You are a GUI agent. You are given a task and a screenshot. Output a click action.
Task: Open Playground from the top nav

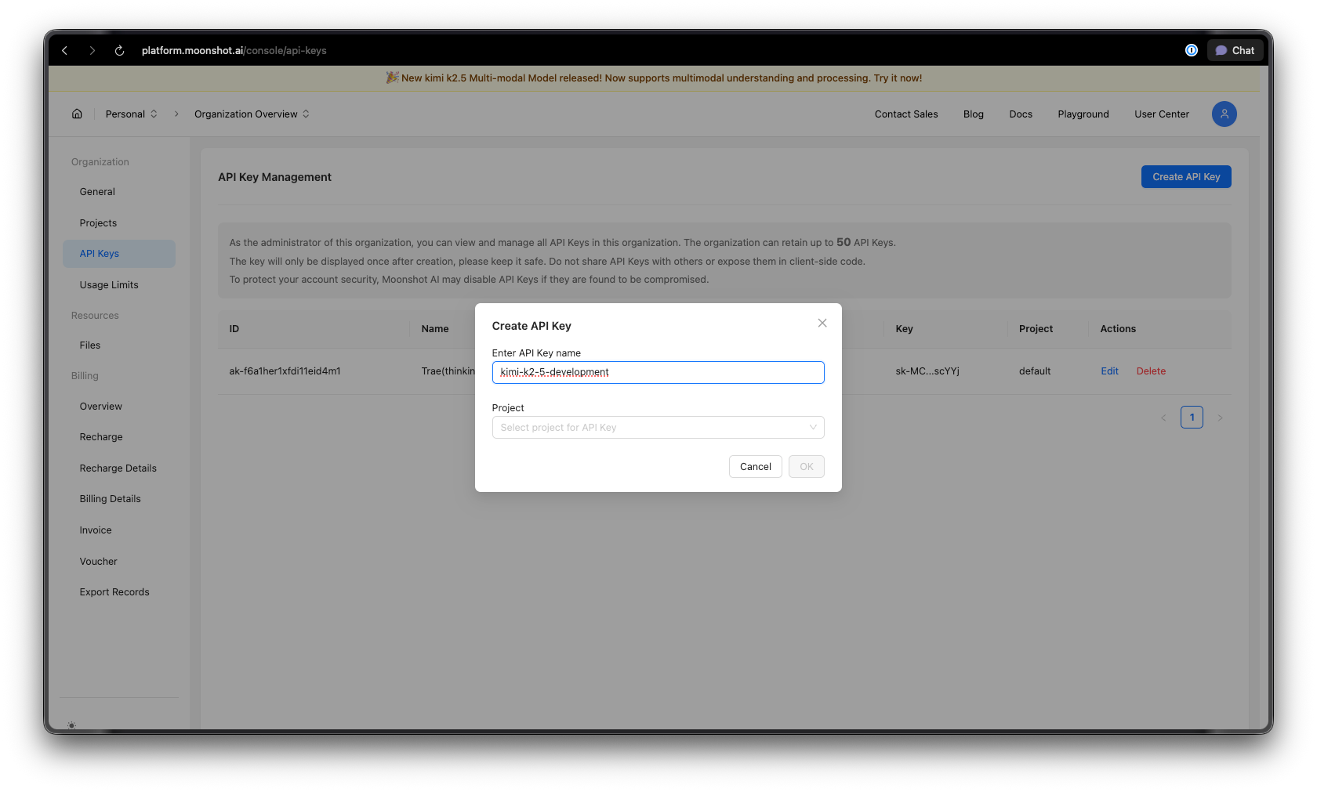tap(1083, 114)
